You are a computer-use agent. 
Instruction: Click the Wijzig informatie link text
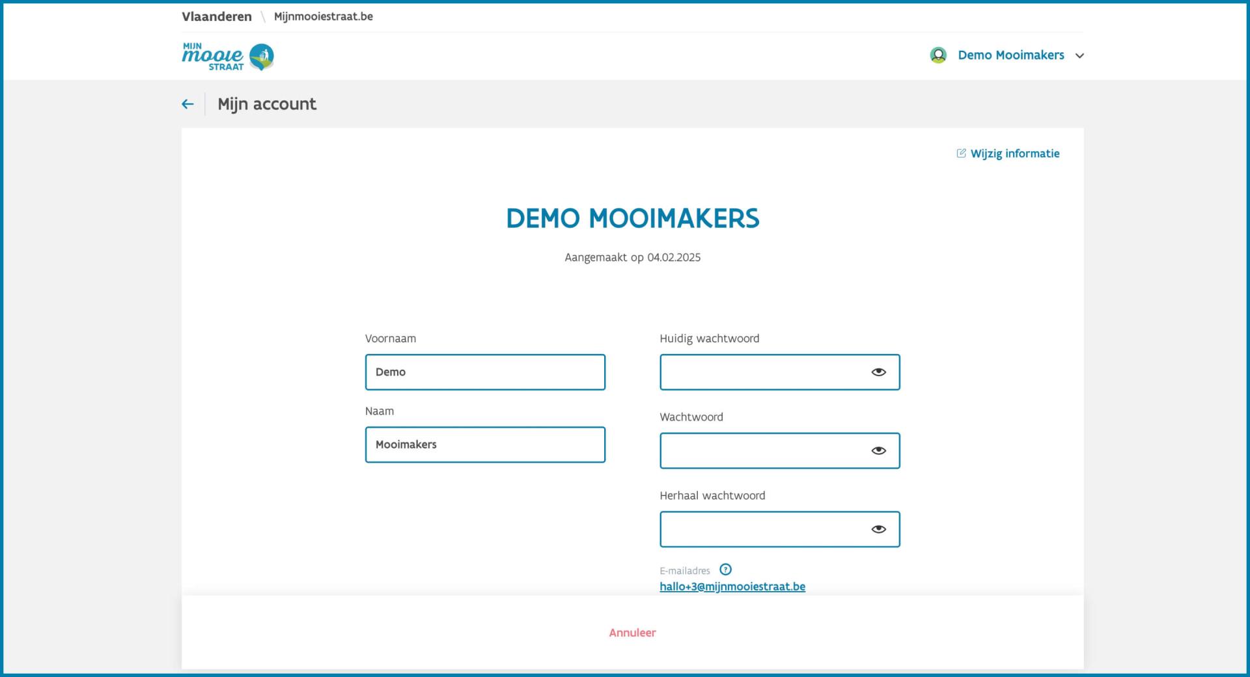(1015, 154)
